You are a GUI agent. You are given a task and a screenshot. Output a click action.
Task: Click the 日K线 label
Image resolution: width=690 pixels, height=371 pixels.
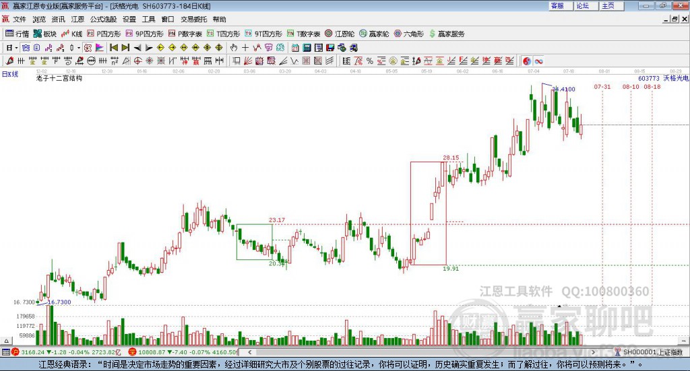pos(10,74)
